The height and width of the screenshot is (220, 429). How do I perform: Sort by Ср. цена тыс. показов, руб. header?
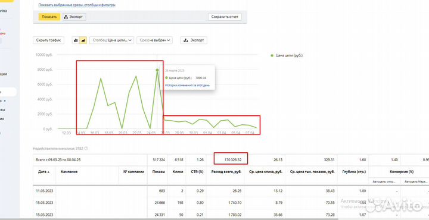pos(312,172)
